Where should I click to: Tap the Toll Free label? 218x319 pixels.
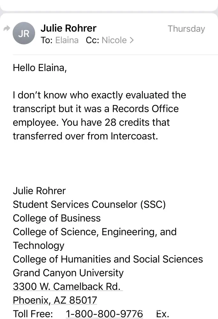coord(33,314)
